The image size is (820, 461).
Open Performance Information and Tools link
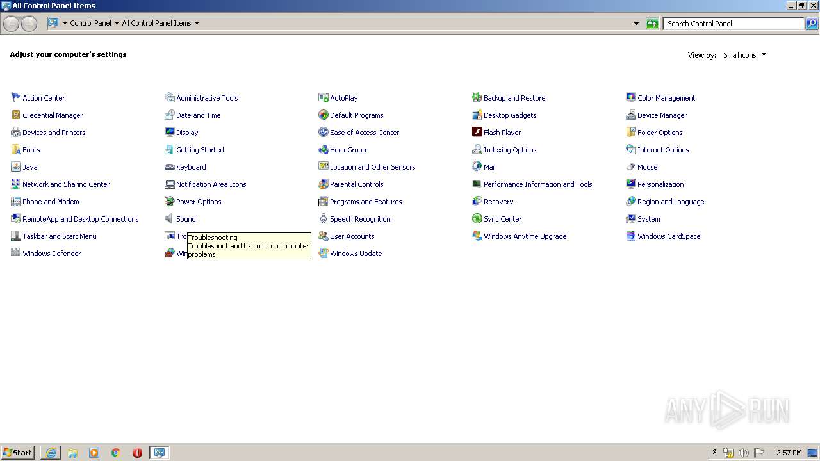(x=537, y=184)
